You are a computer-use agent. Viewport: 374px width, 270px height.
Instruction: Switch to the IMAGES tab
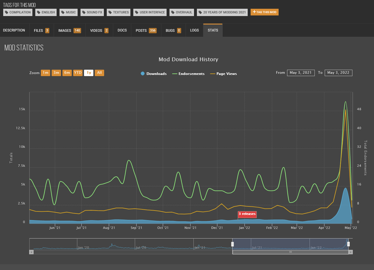pos(69,30)
